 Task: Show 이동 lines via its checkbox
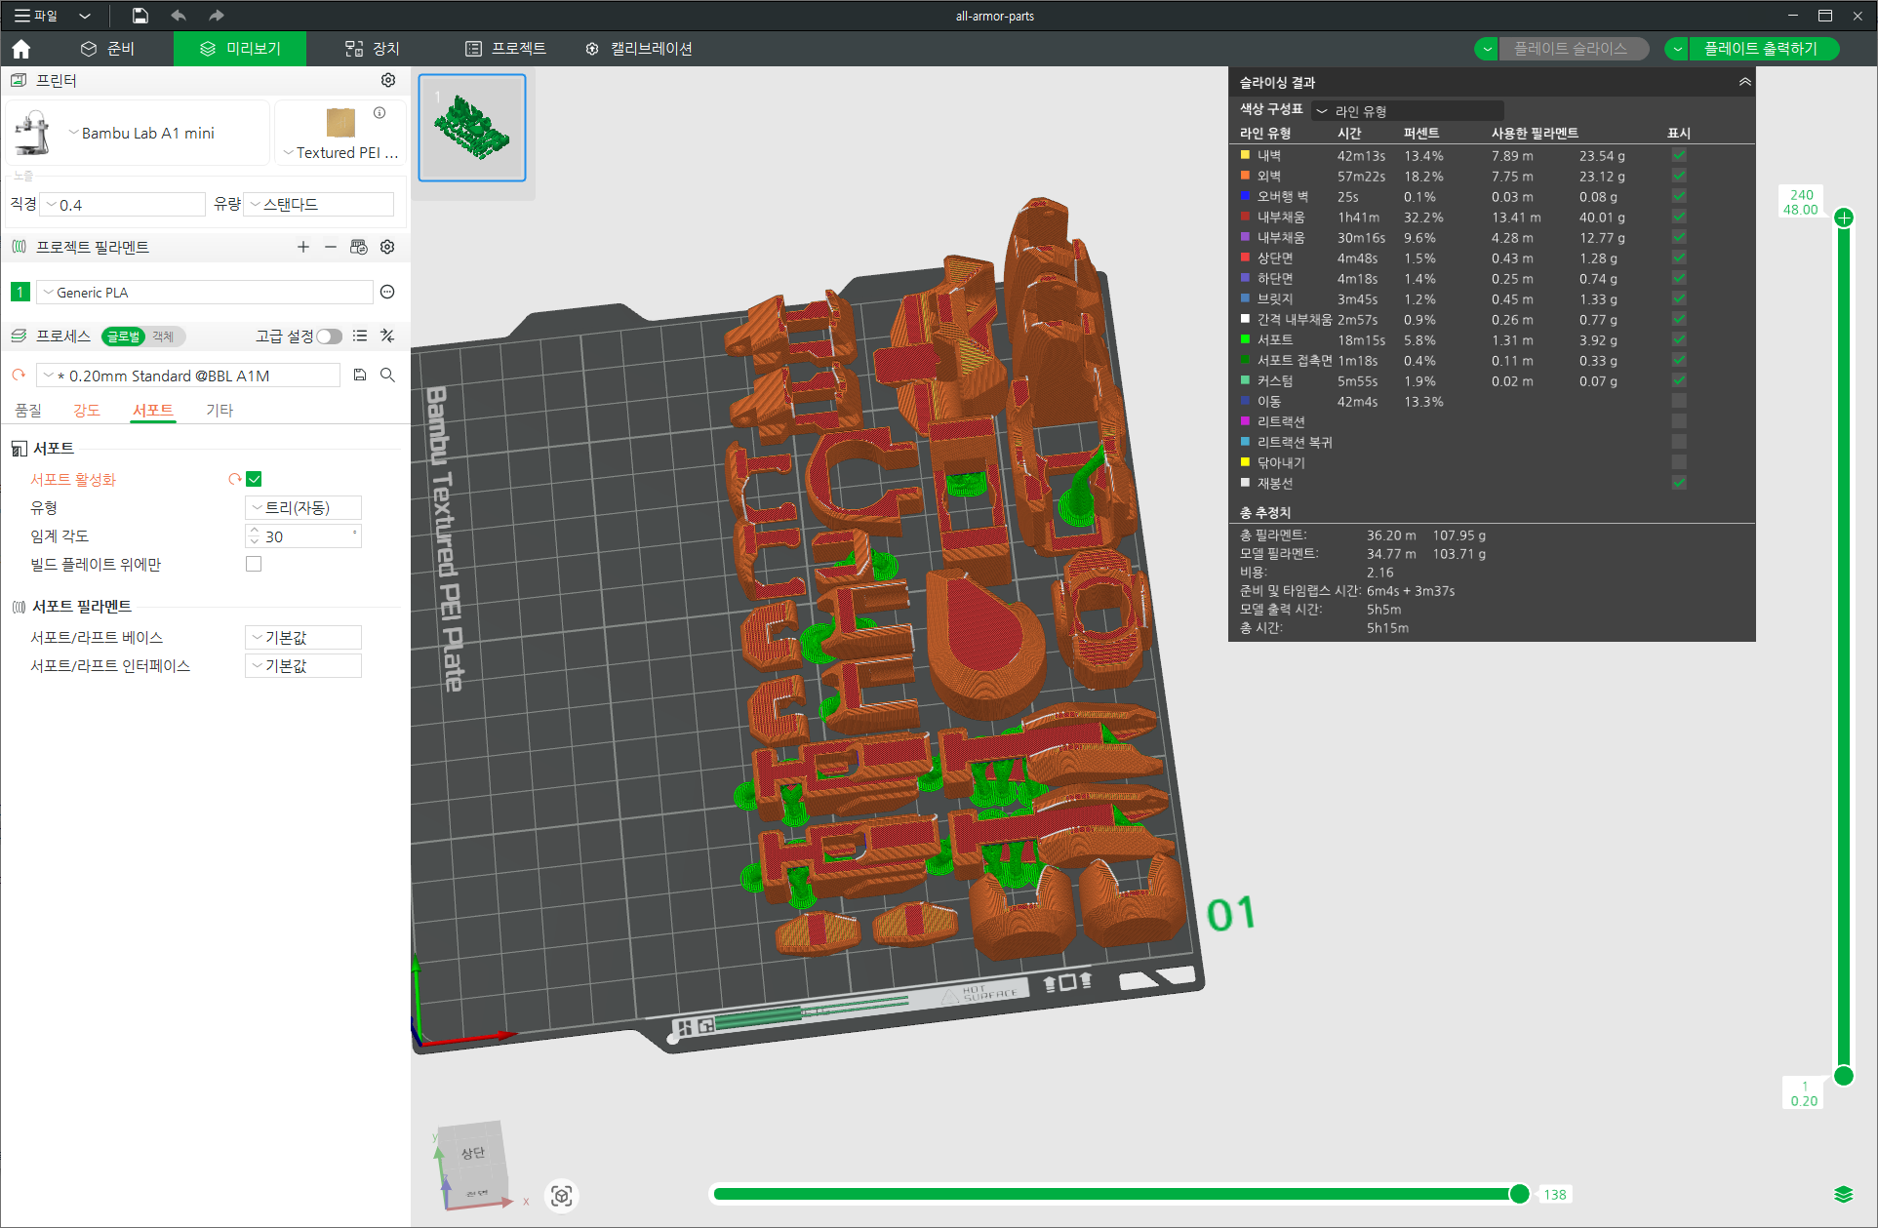(1679, 401)
